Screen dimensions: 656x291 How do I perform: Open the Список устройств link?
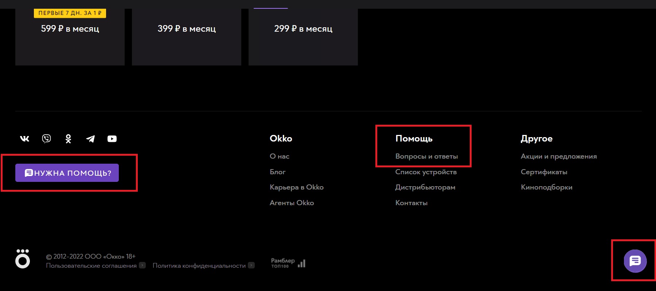pos(426,172)
